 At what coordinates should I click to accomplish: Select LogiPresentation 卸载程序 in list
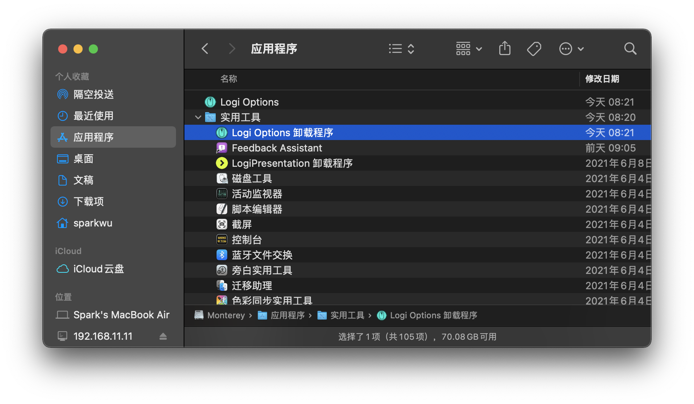[292, 163]
